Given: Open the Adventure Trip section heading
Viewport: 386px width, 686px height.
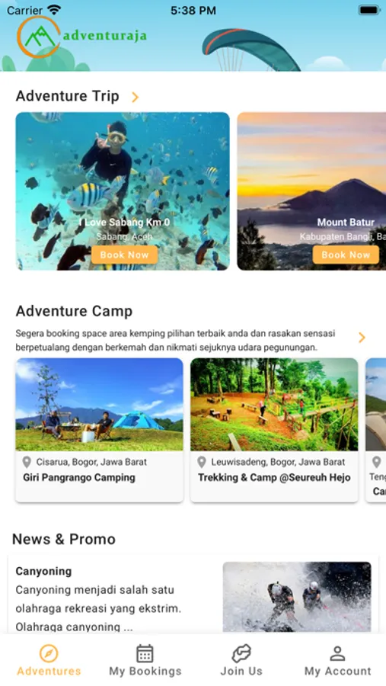Looking at the screenshot, I should pos(67,96).
